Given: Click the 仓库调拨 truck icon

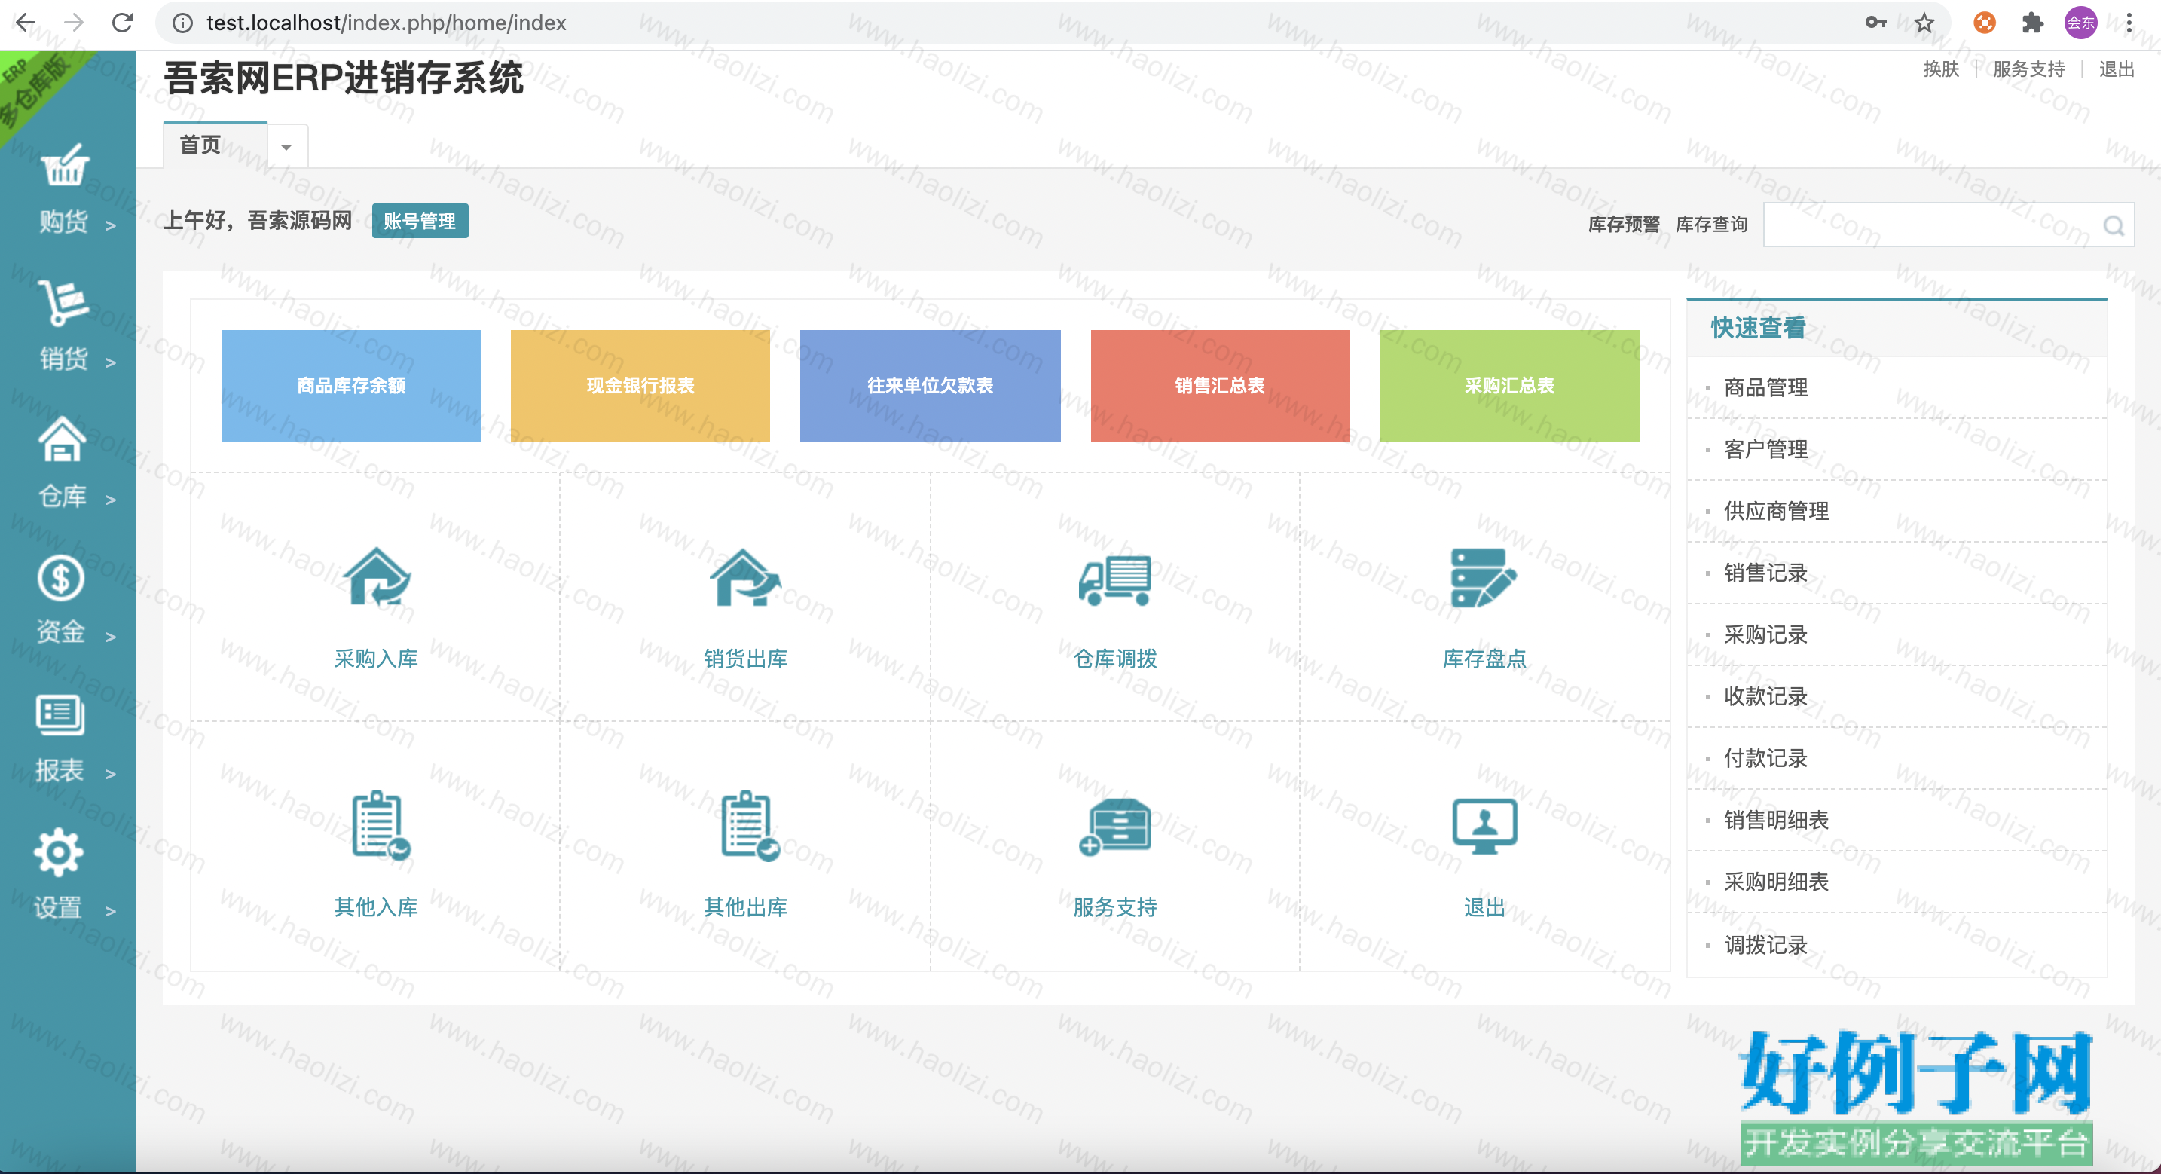Looking at the screenshot, I should coord(1115,580).
